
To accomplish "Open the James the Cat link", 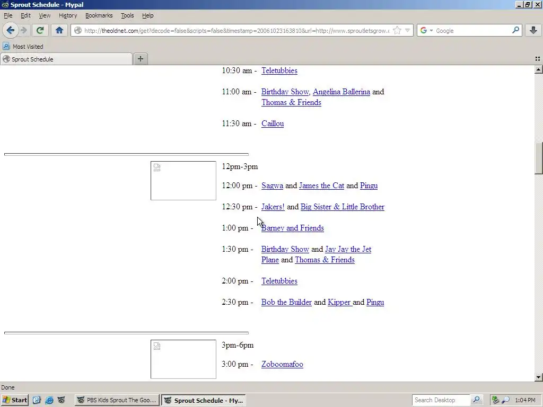I will [x=321, y=185].
